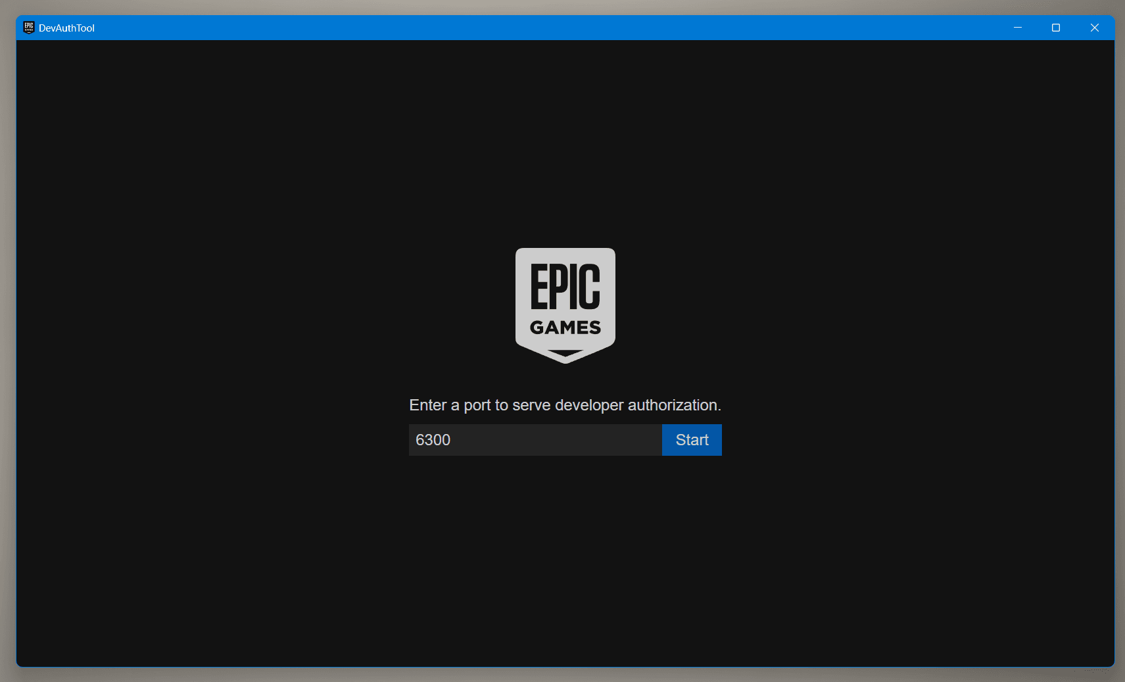
Task: Click the instruction text about entering a port
Action: (565, 404)
